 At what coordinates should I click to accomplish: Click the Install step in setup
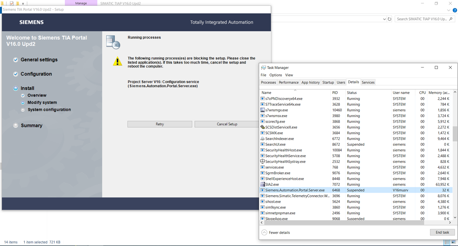(x=28, y=88)
